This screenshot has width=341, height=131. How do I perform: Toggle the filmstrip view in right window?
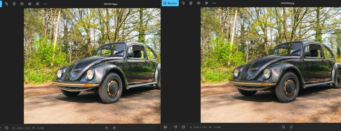[x=165, y=127]
